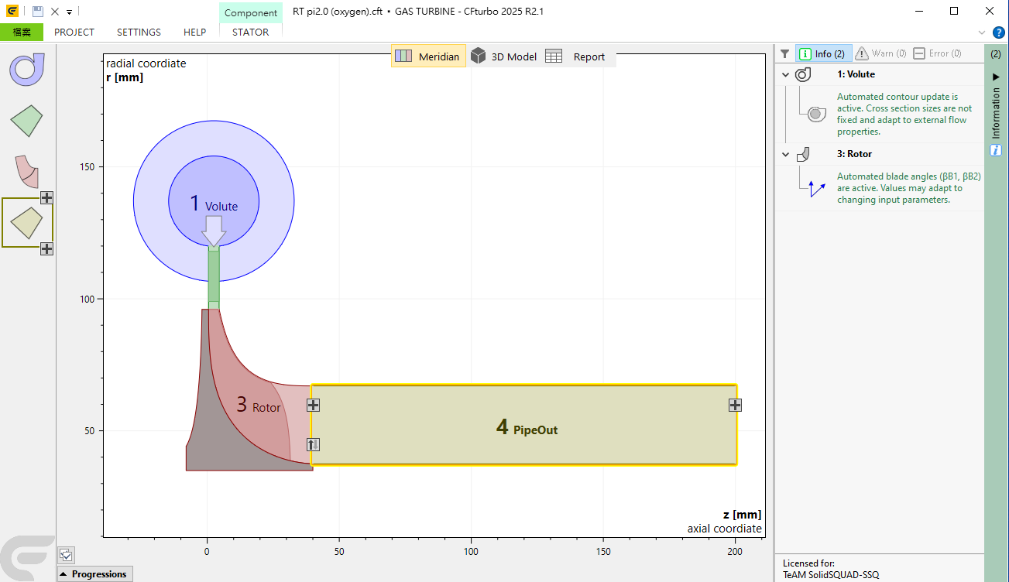Select the green stator component icon

pos(27,121)
